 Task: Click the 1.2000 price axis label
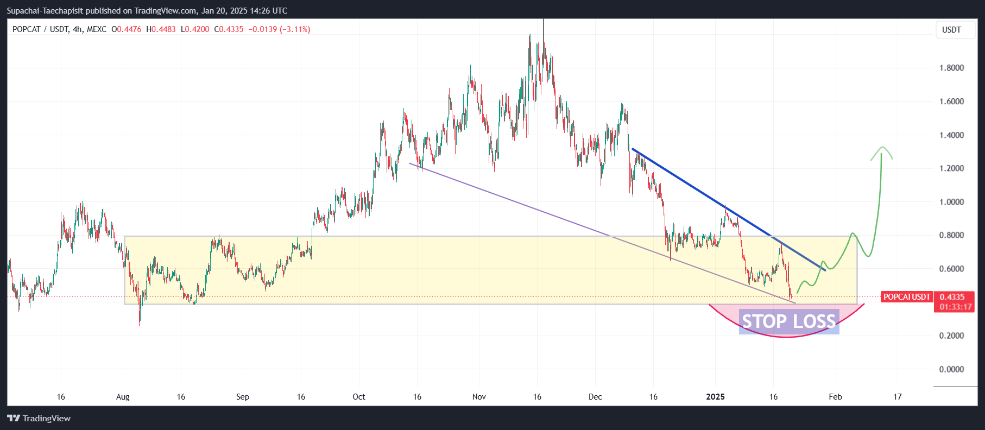click(951, 168)
